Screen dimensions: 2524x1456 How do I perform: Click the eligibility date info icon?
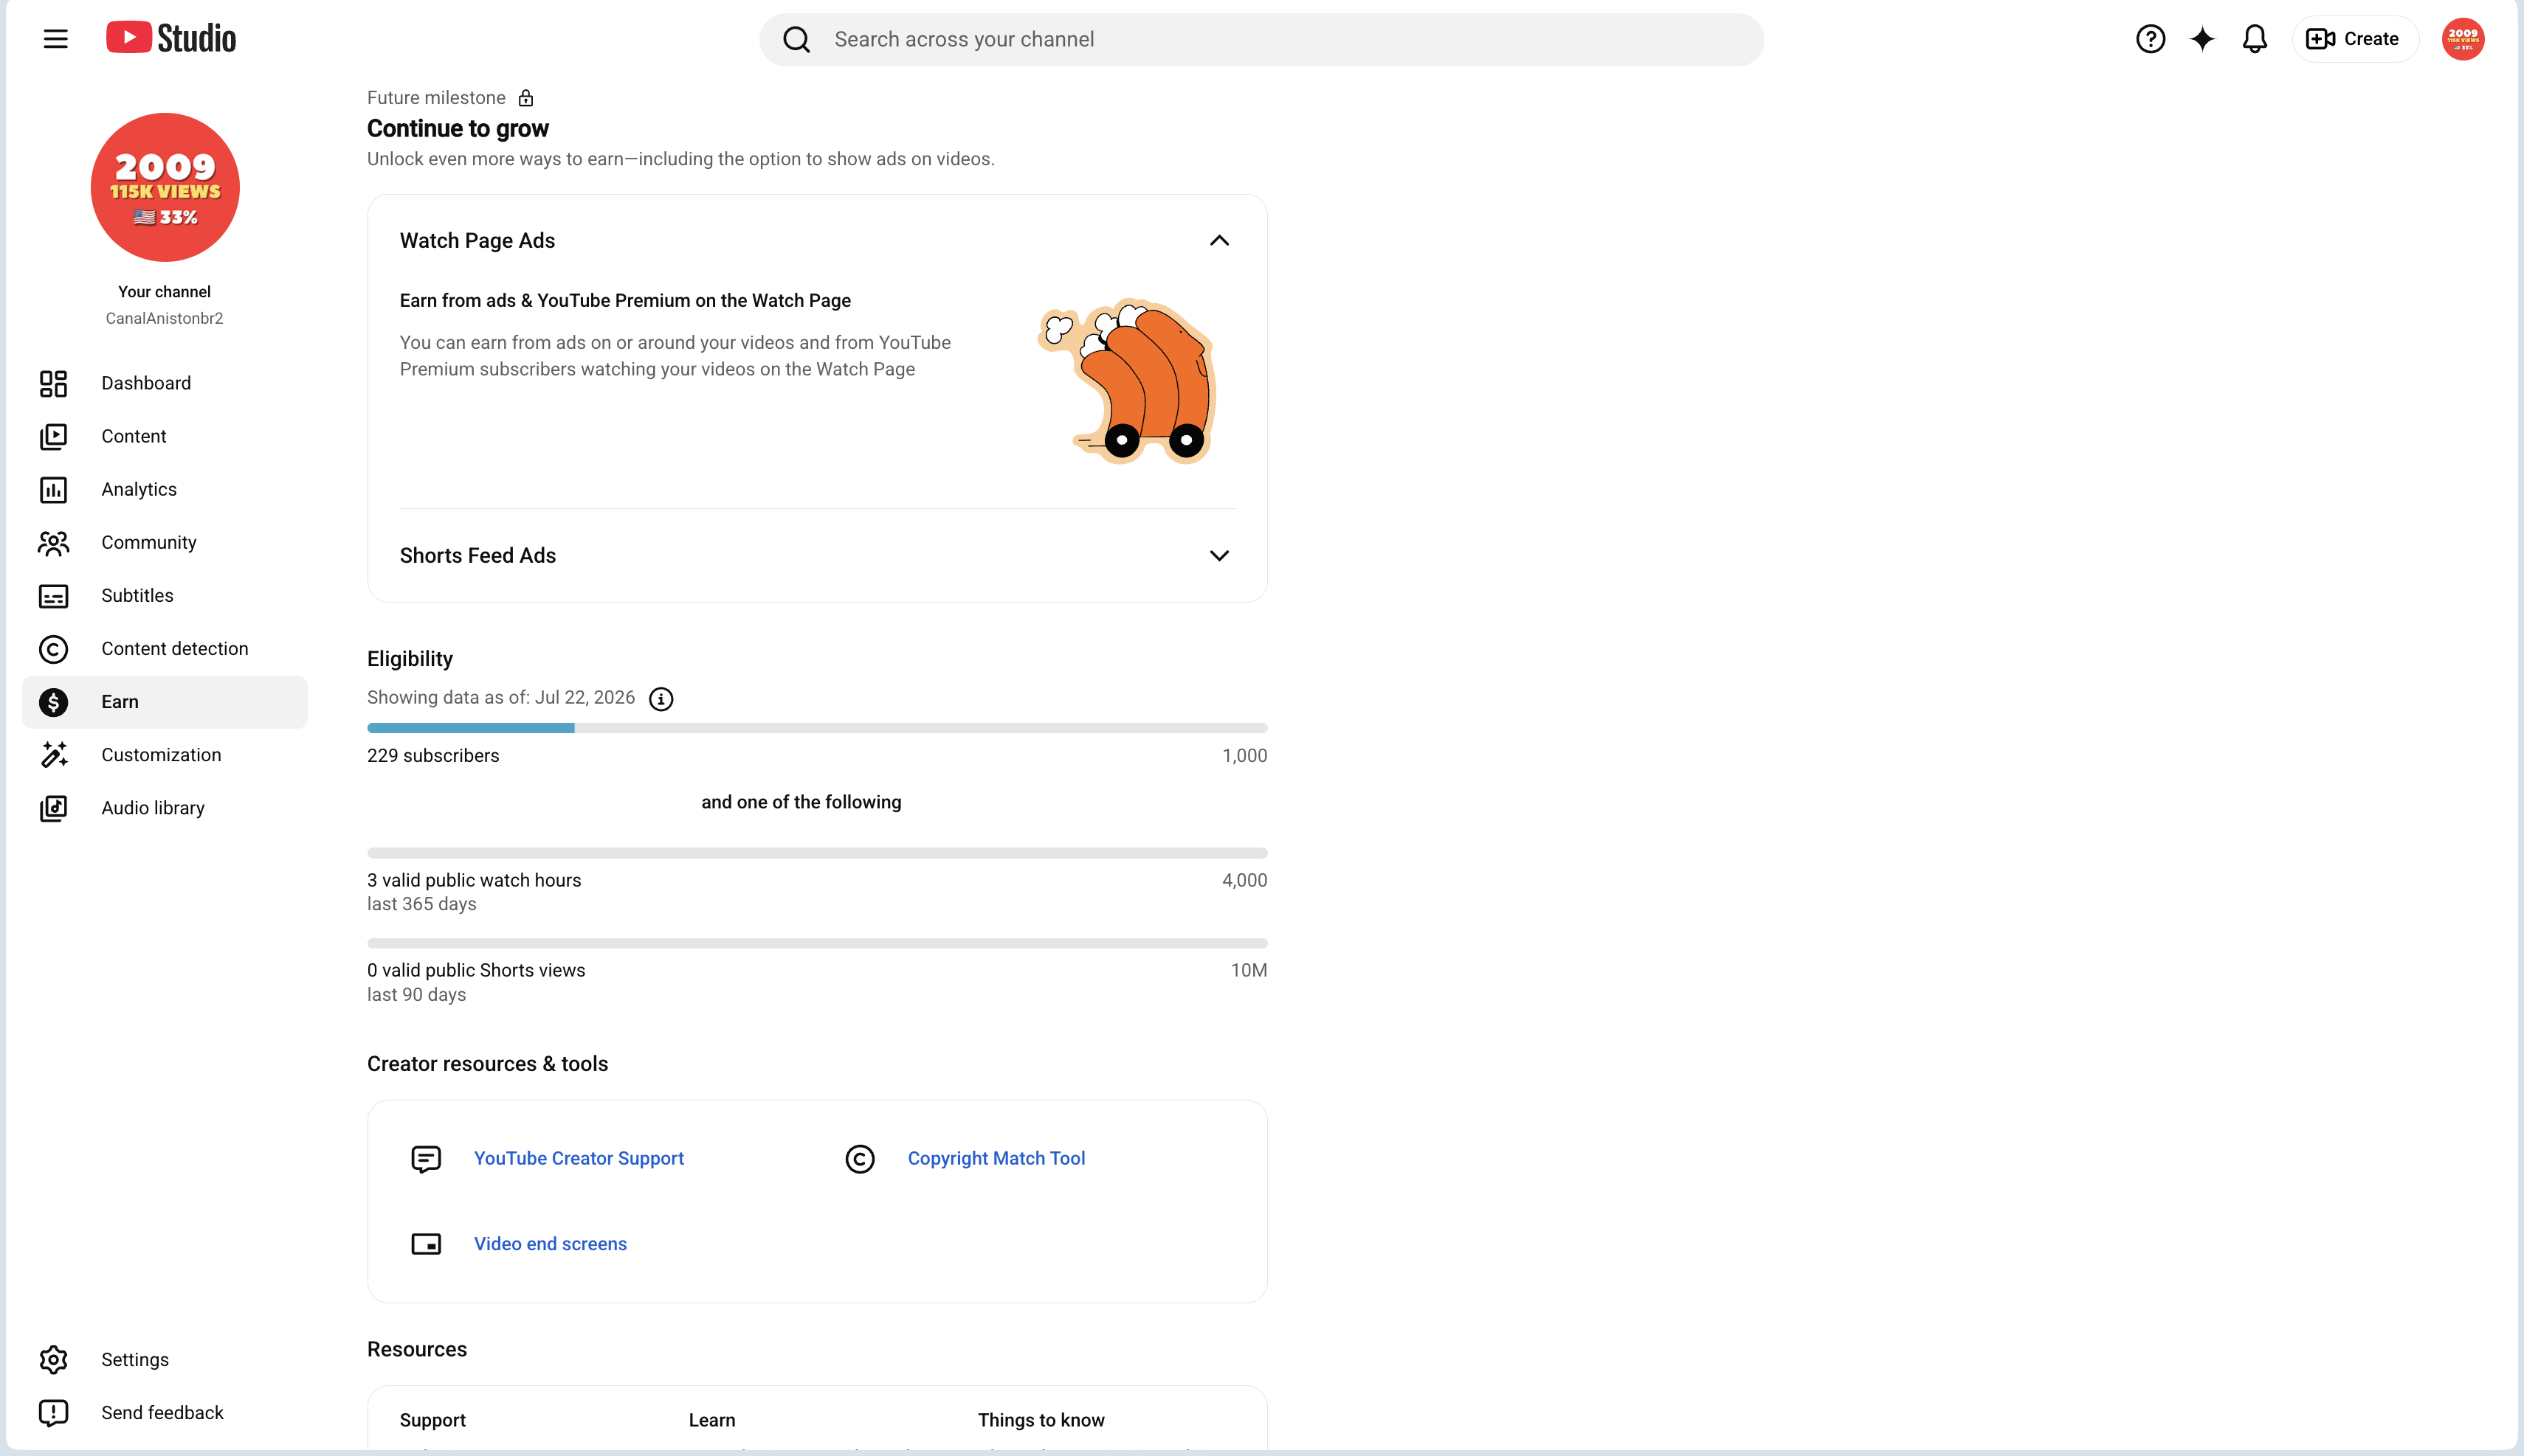pos(661,698)
